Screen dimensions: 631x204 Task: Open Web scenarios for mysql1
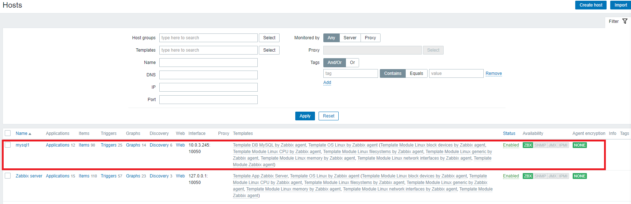180,145
